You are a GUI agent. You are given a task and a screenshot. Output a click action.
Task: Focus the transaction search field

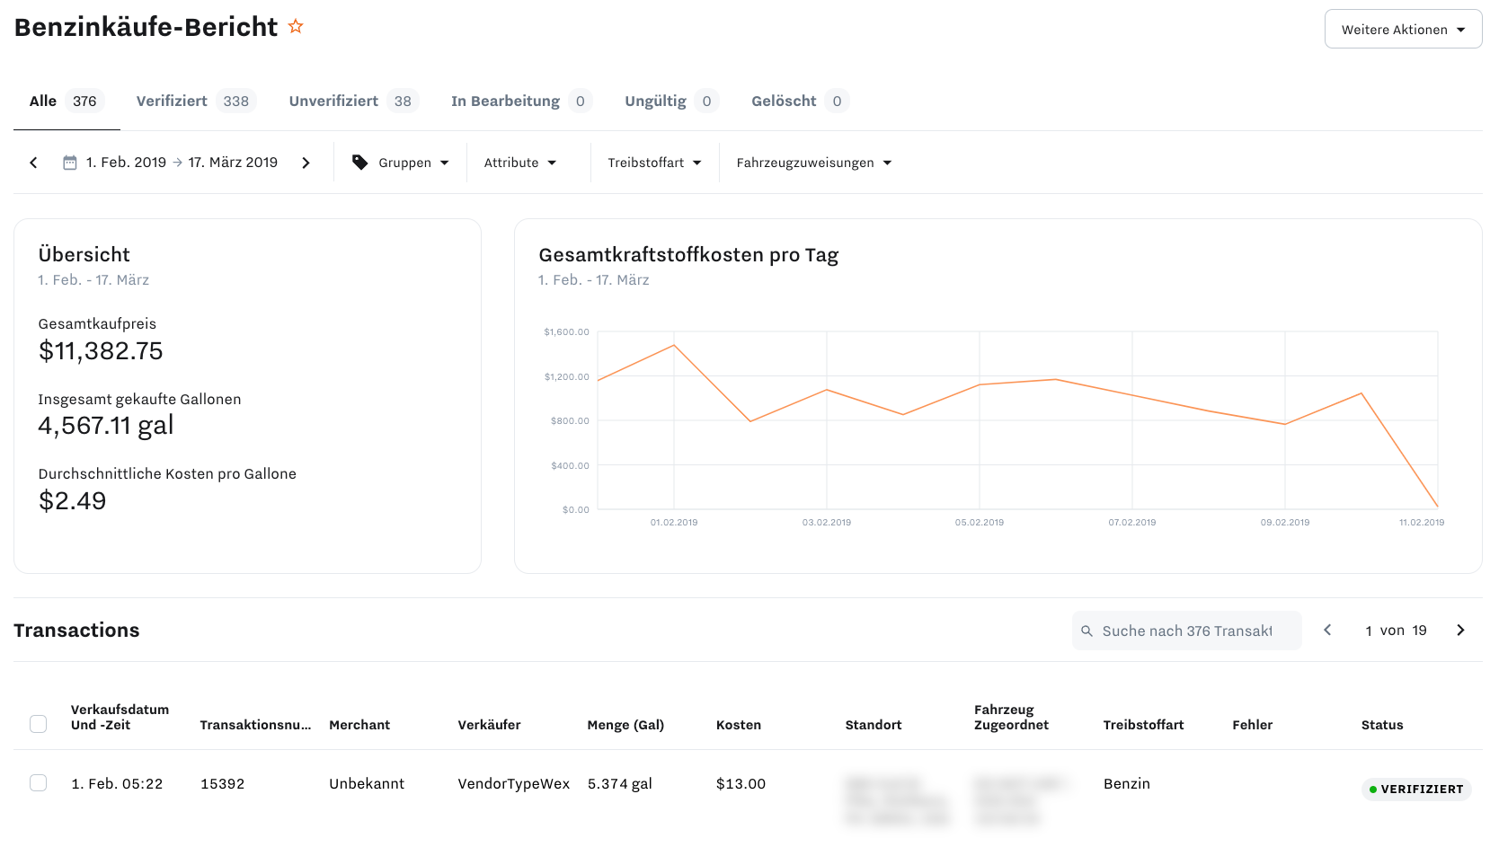click(x=1186, y=631)
